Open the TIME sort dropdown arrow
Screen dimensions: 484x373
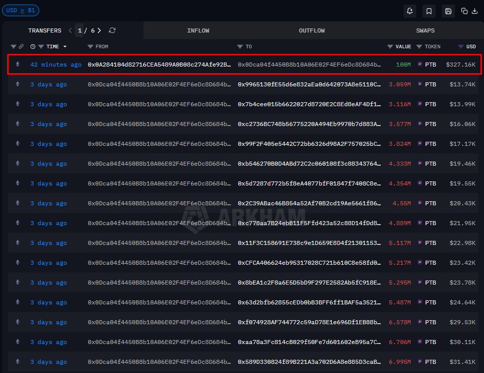click(65, 47)
